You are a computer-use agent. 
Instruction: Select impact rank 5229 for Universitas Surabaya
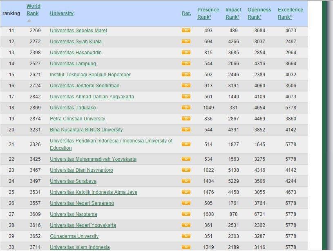pyautogui.click(x=233, y=181)
